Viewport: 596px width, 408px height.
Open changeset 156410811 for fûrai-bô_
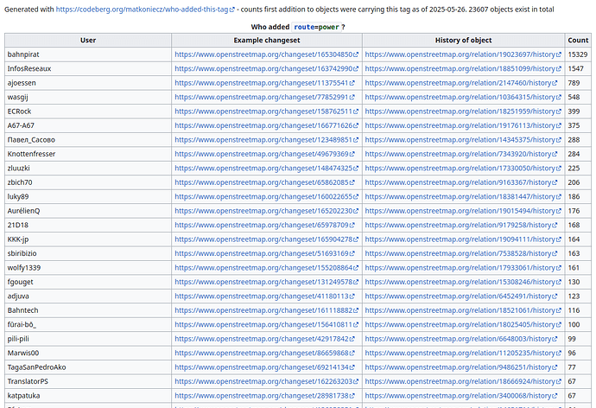(266, 325)
